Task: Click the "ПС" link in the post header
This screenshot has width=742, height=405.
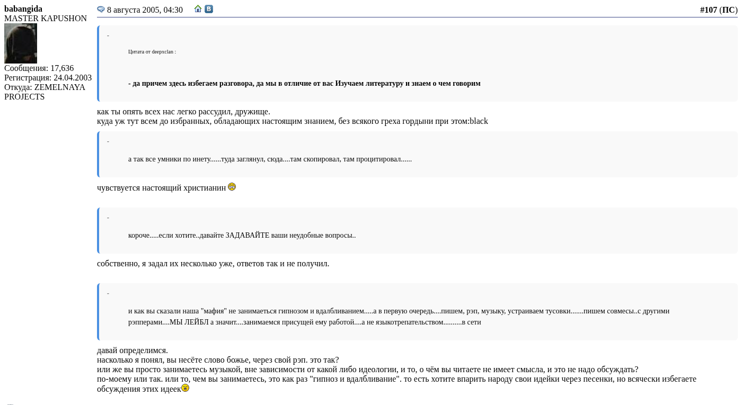Action: [728, 10]
